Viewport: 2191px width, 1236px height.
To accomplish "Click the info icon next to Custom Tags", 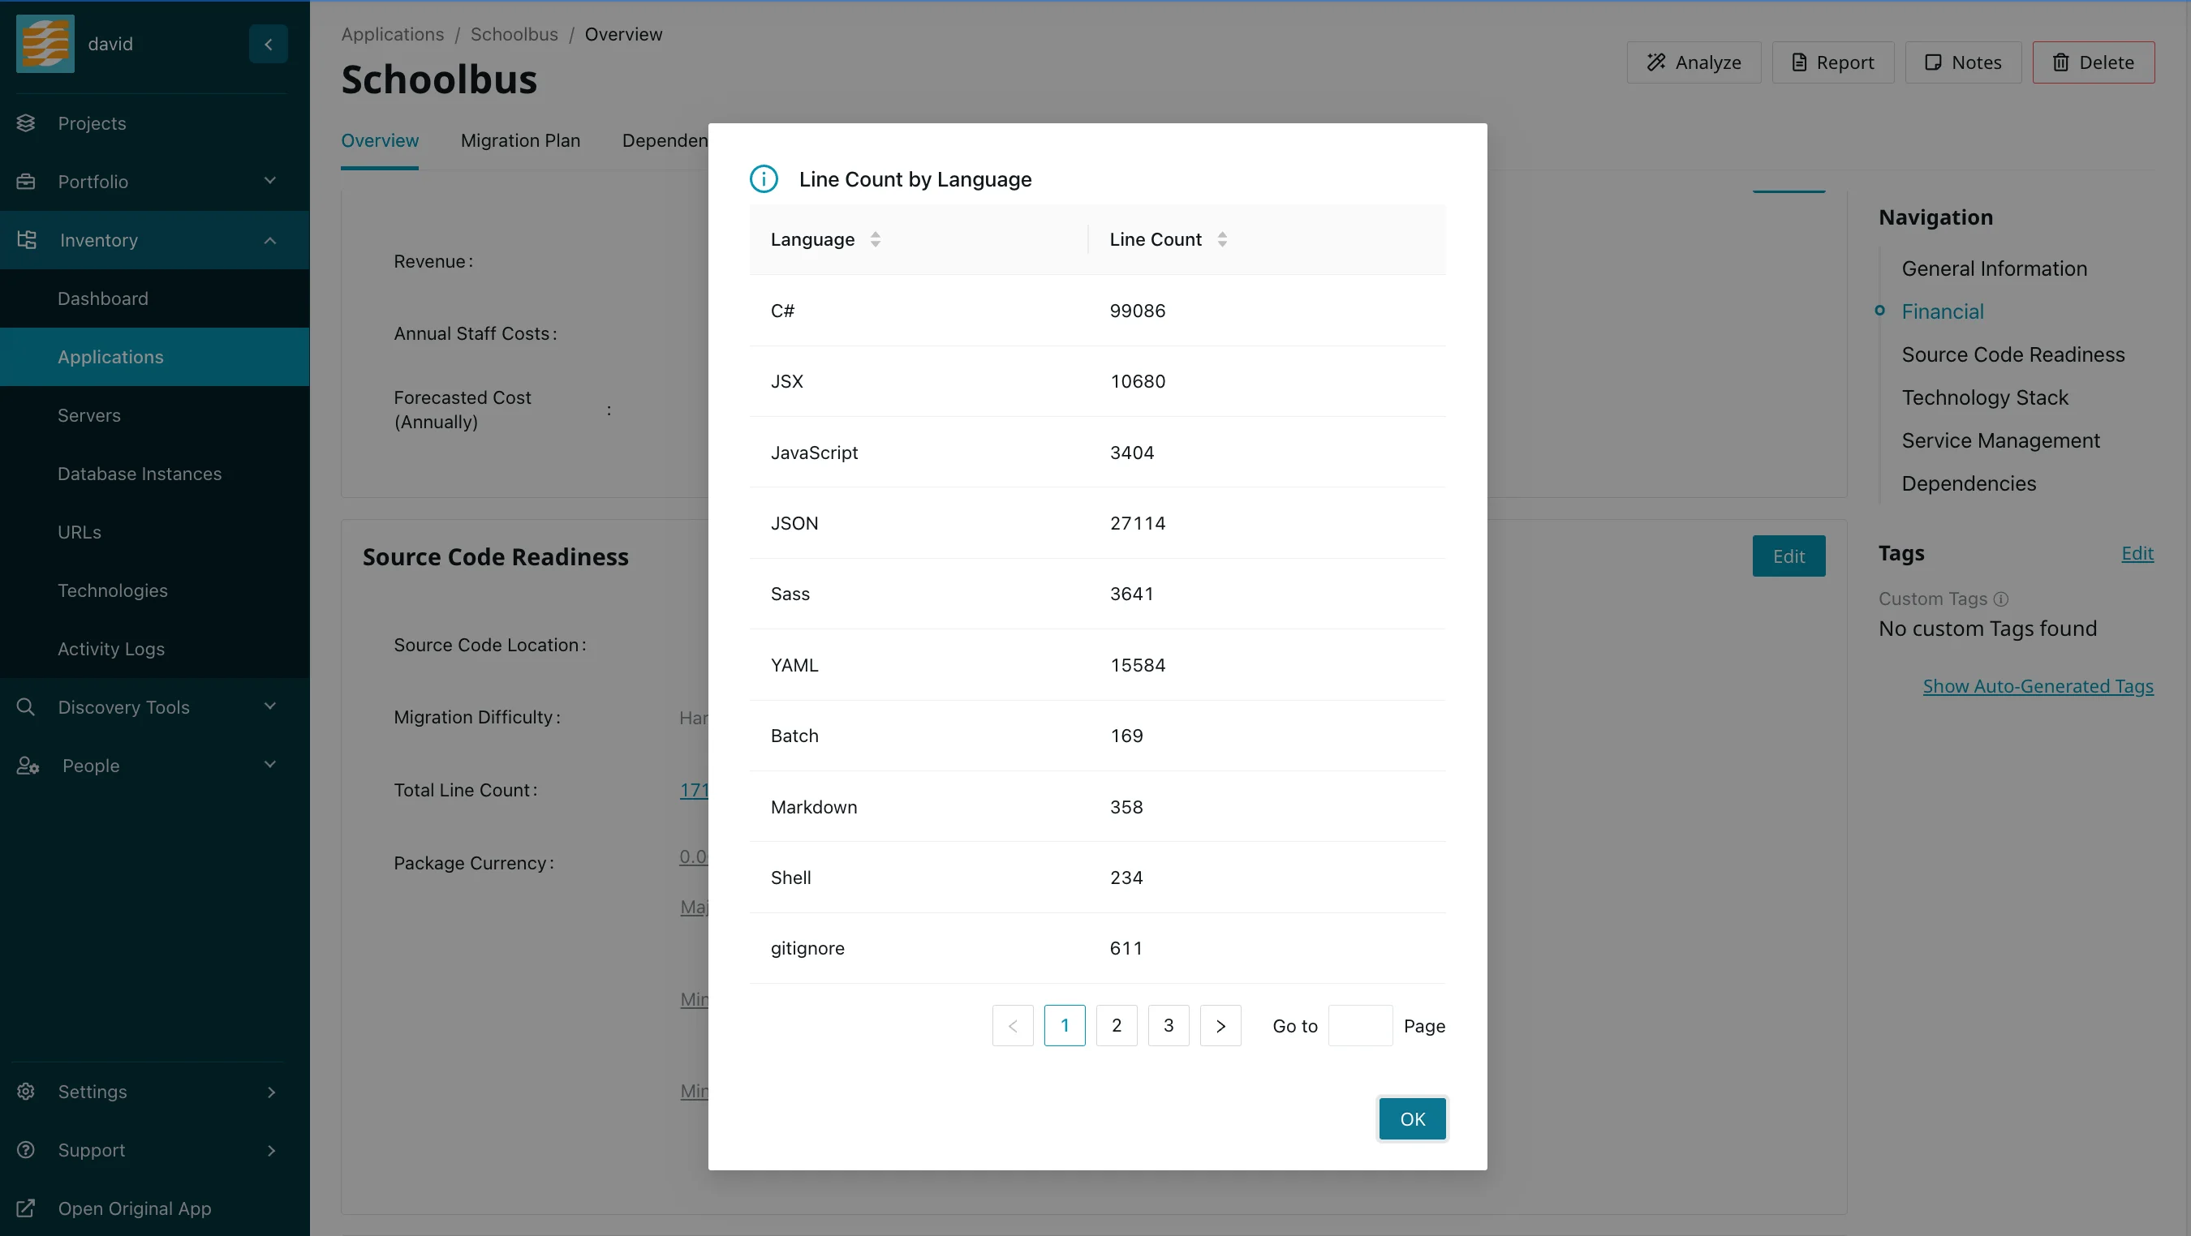I will click(x=2001, y=599).
